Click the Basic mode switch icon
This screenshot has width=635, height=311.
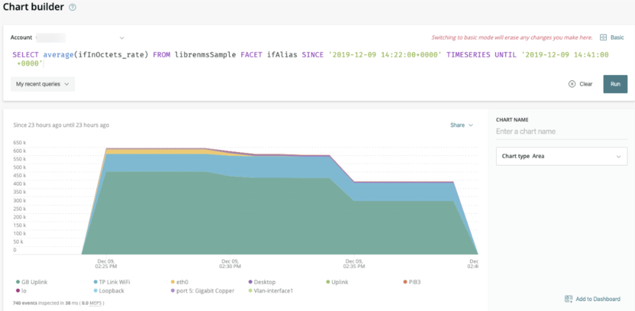(603, 37)
